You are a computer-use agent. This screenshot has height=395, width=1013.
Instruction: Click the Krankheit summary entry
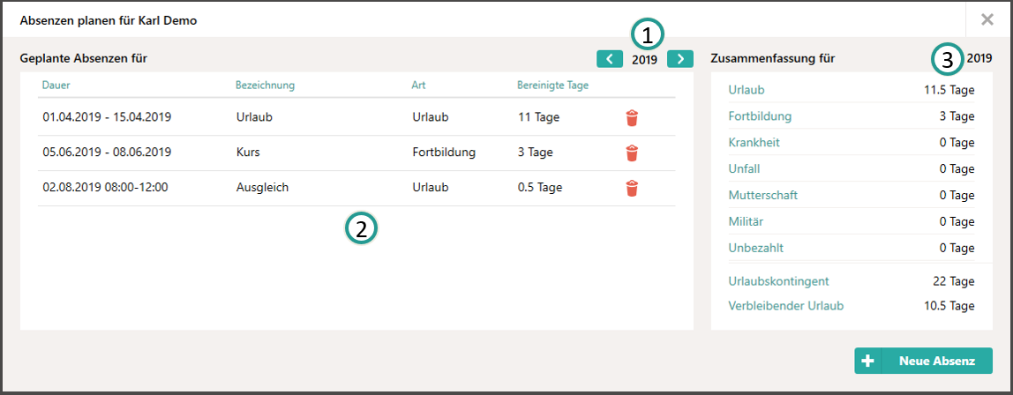[754, 143]
